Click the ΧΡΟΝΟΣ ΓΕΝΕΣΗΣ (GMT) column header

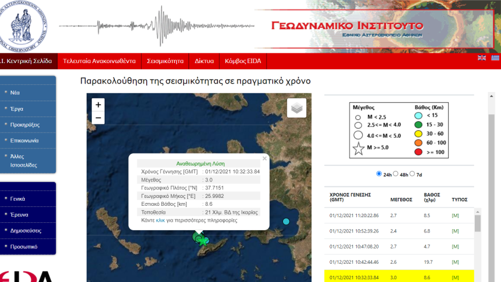click(350, 197)
